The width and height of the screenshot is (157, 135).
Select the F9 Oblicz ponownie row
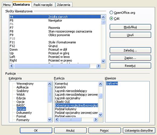tap(55, 35)
